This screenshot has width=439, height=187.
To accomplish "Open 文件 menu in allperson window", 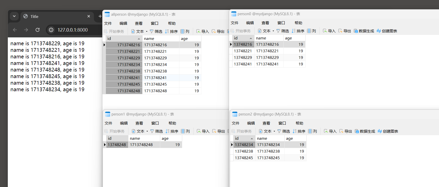I will tap(108, 23).
